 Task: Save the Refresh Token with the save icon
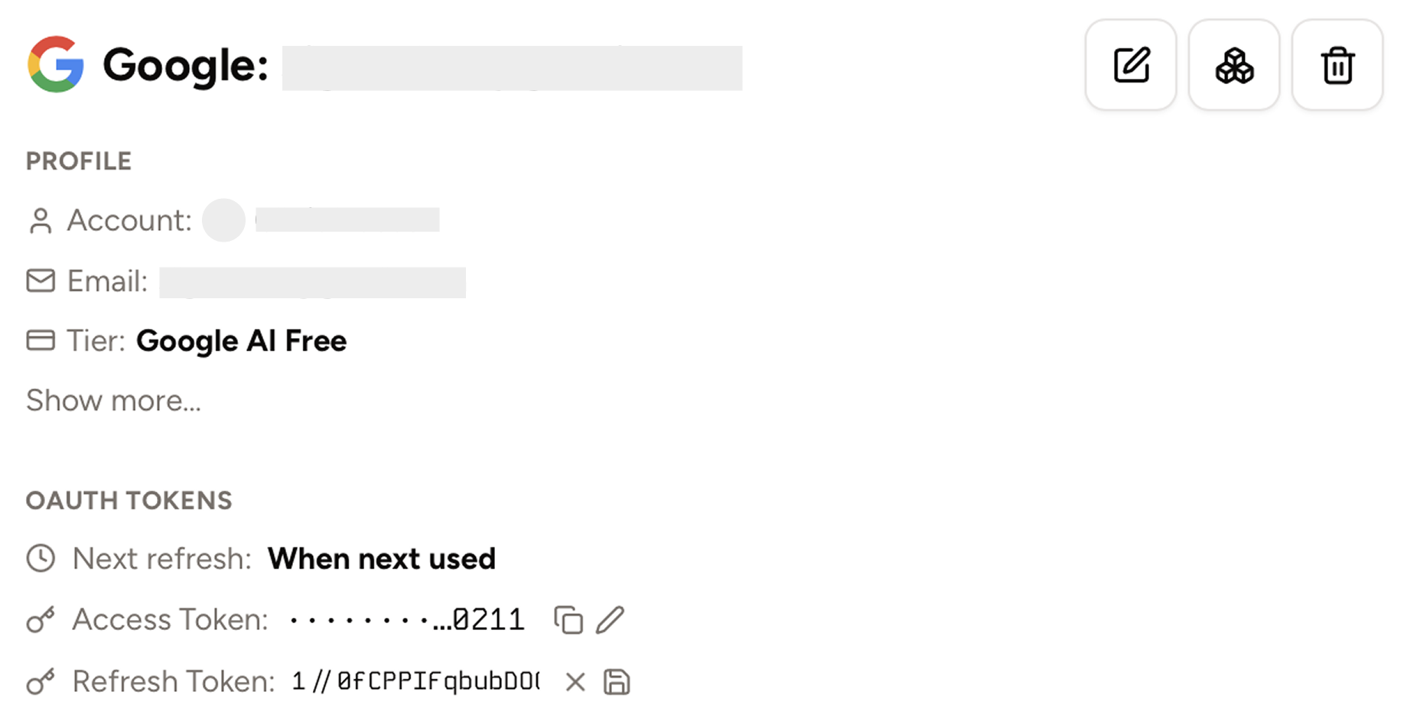pyautogui.click(x=617, y=681)
